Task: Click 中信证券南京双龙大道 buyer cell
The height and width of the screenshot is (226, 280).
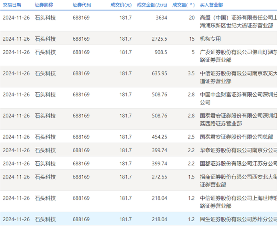Action: 238,77
